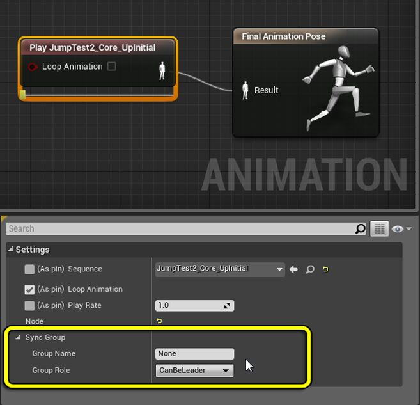420x405 pixels.
Task: Click the Play Rate value field
Action: [x=194, y=306]
